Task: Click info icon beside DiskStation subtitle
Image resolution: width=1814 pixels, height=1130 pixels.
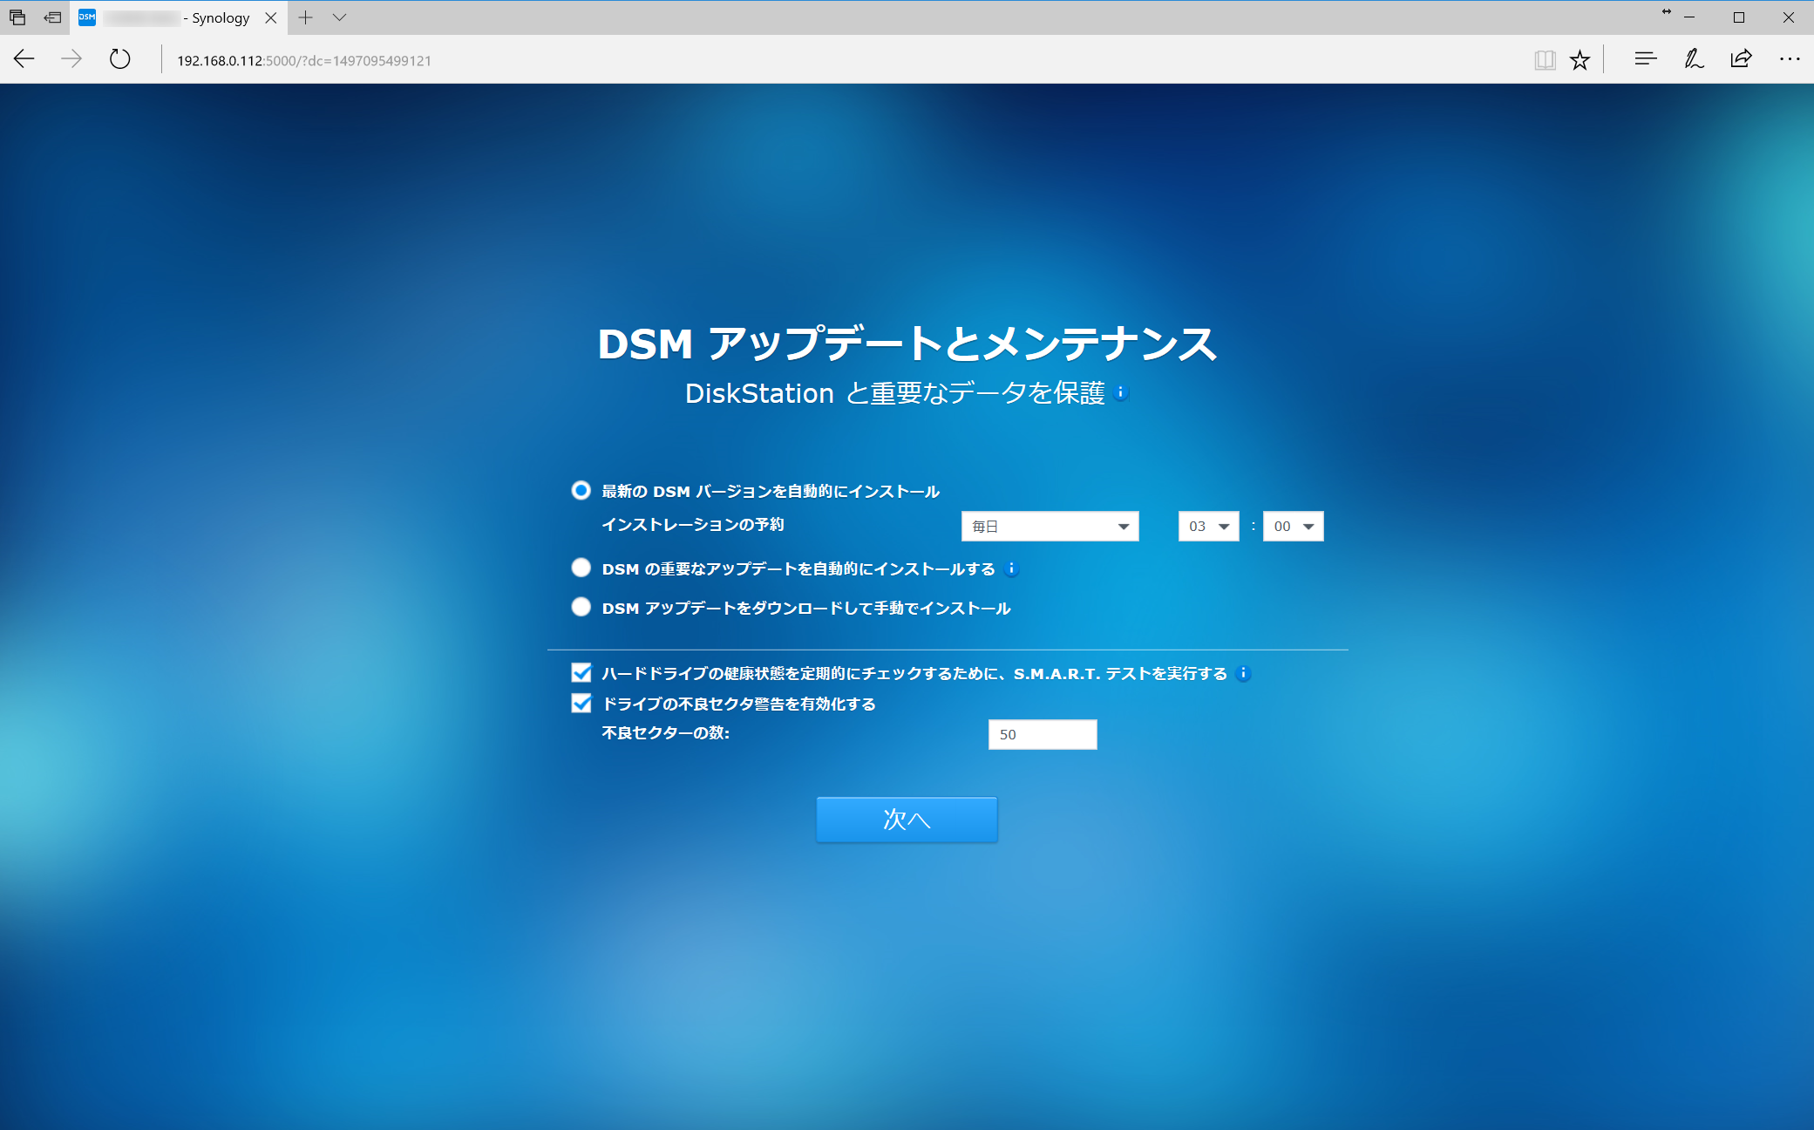Action: [1122, 393]
